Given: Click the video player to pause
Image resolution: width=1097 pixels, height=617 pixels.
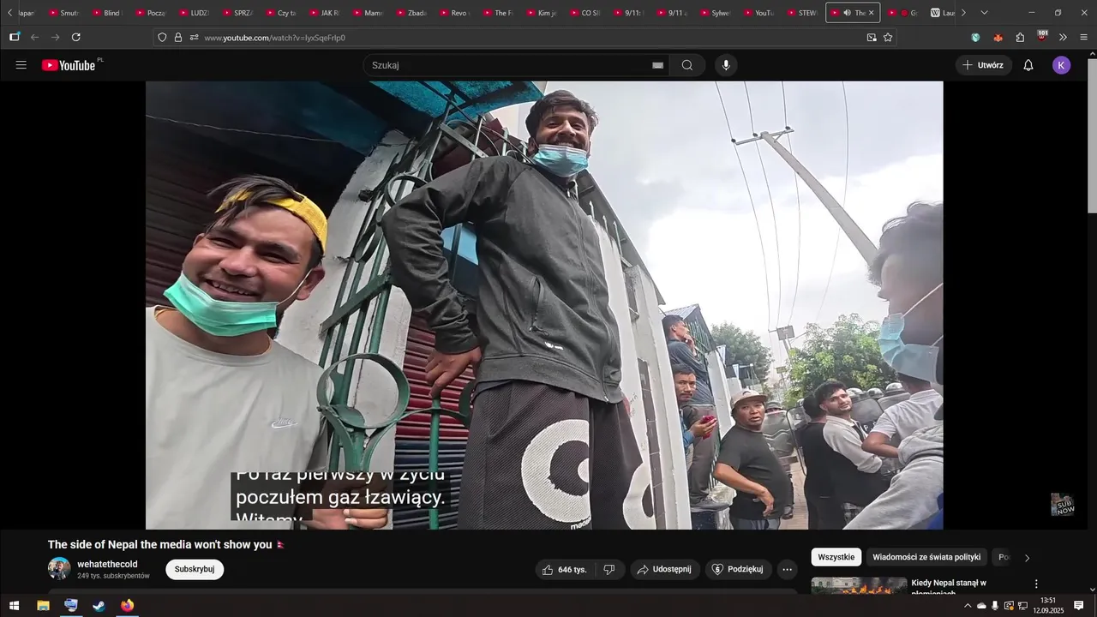Looking at the screenshot, I should point(544,305).
